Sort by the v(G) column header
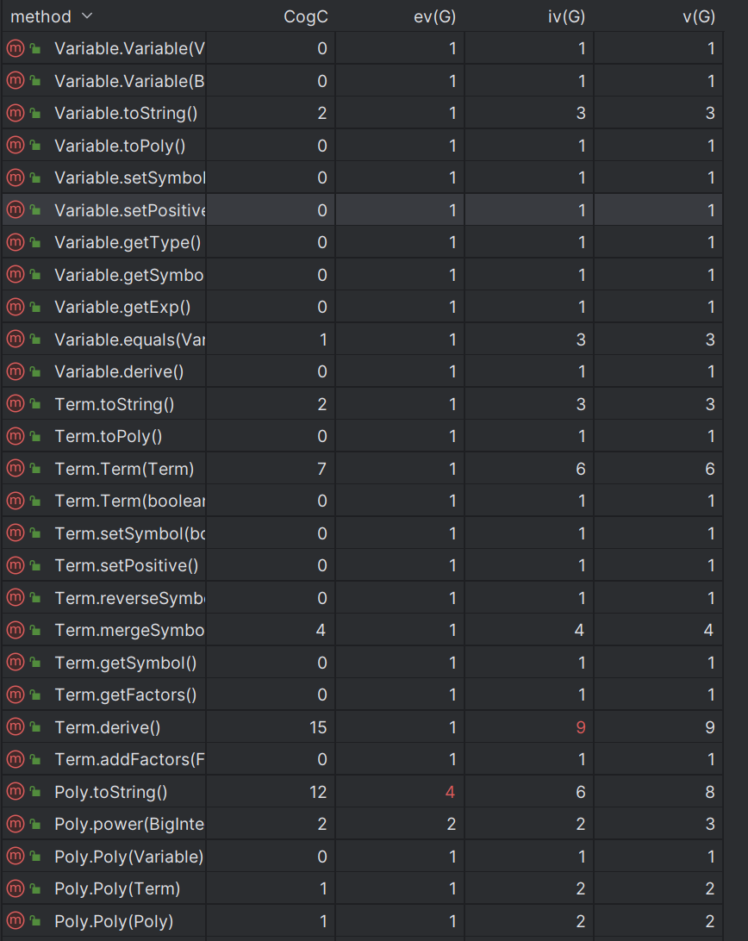Screen dimensions: 748x941 click(x=699, y=17)
